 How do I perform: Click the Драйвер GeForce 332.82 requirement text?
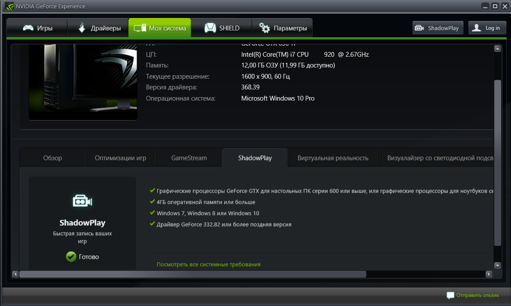[224, 224]
